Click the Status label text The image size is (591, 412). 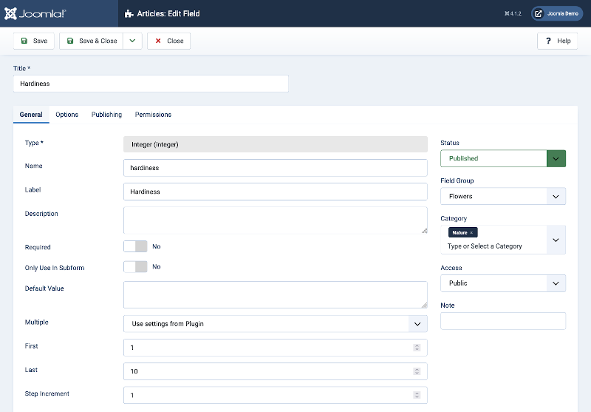pos(450,143)
